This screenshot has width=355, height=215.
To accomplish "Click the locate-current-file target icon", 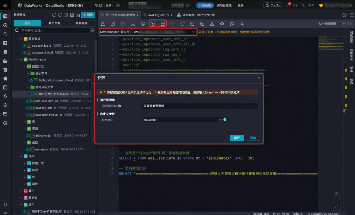I will tap(60, 15).
